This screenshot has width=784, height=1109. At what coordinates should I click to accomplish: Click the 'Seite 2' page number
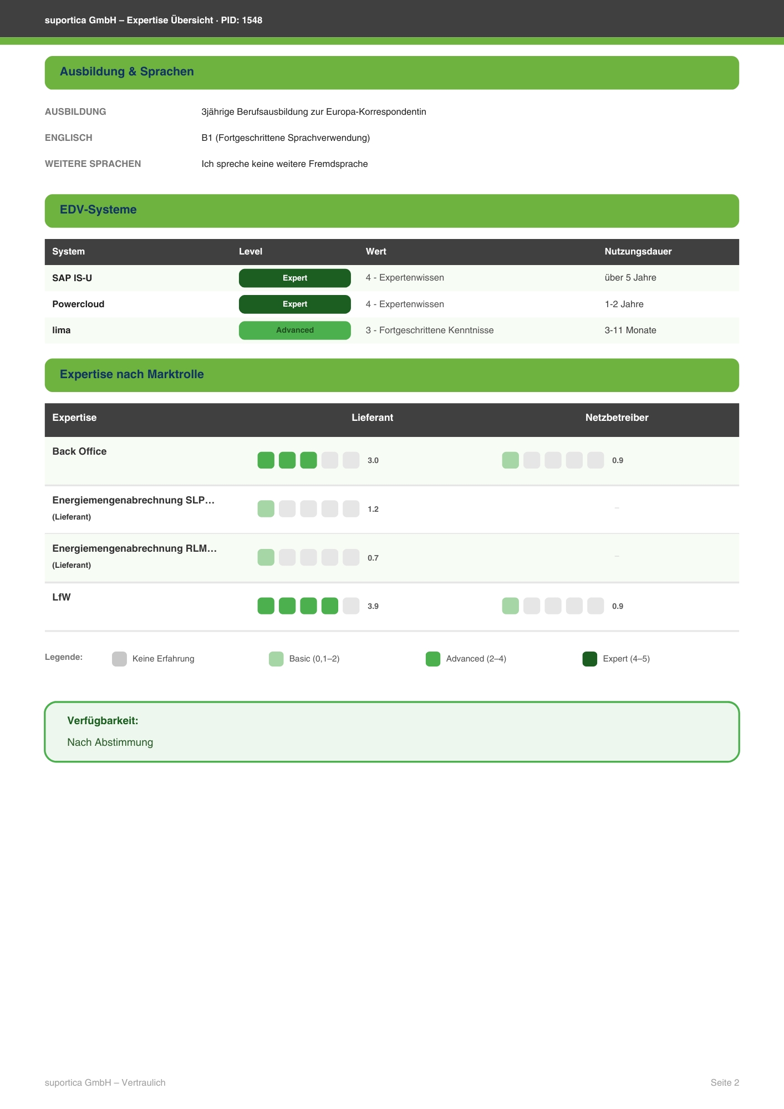pyautogui.click(x=725, y=1082)
